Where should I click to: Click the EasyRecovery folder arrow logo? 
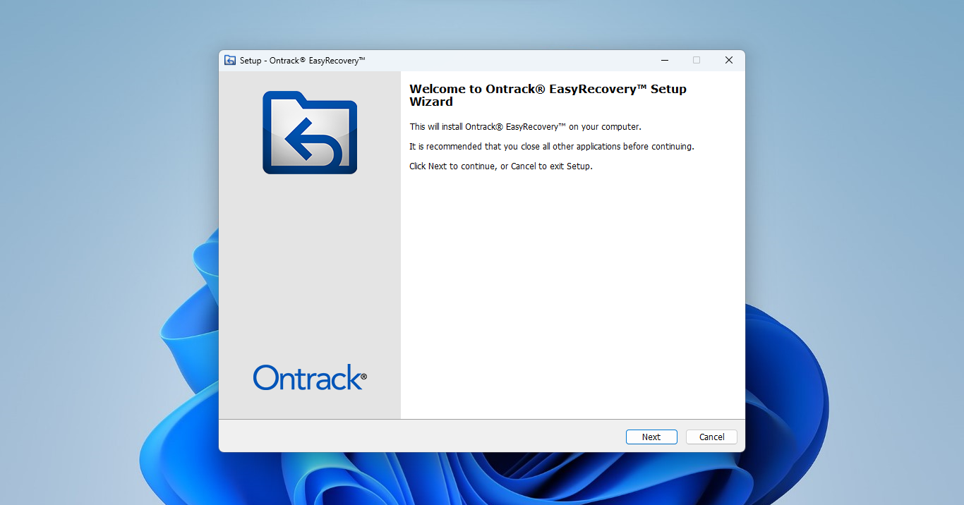coord(310,133)
